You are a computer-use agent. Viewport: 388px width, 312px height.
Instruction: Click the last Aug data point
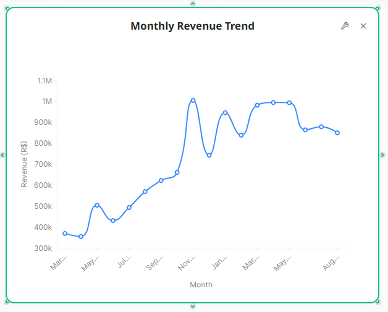(x=337, y=133)
